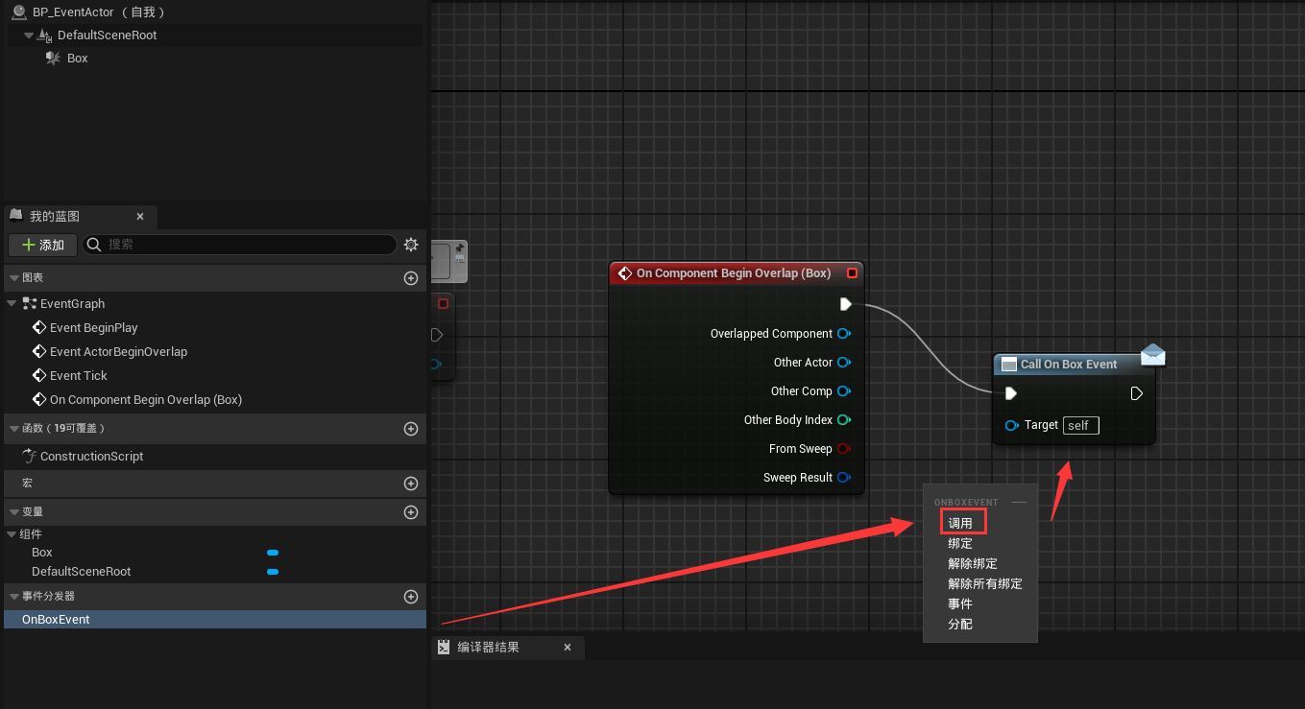Close the 编译器结果 tab
Viewport: 1305px width, 709px height.
coord(568,648)
